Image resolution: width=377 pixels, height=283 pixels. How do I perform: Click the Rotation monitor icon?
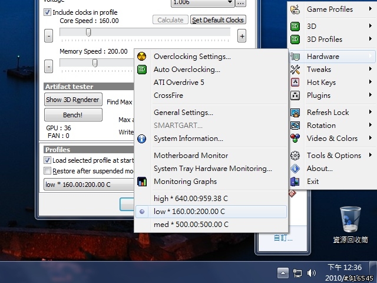click(295, 126)
